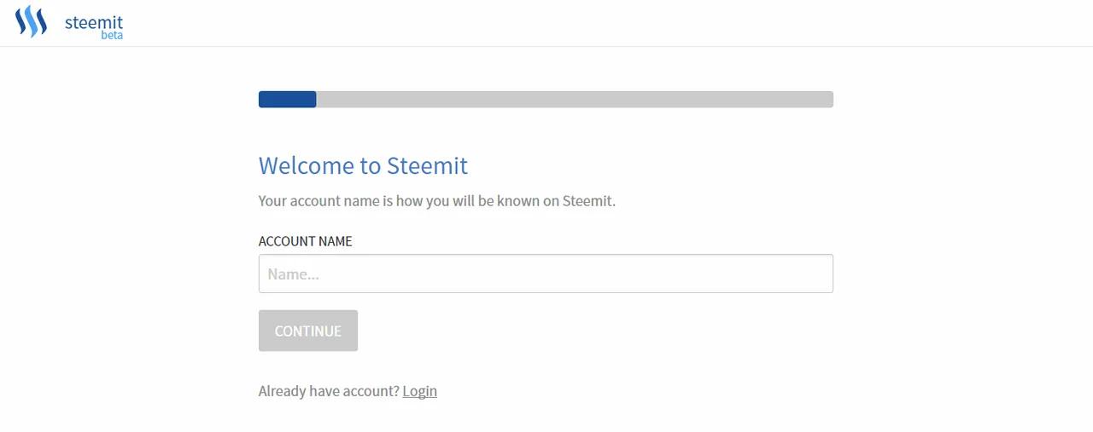Screen dimensions: 1093x432
Task: Click the empty white header bar area
Action: [598, 23]
